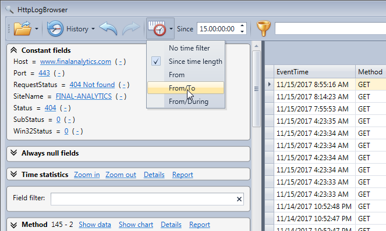This screenshot has height=231, width=386.
Task: Expand the Method section chevron
Action: tap(14, 225)
